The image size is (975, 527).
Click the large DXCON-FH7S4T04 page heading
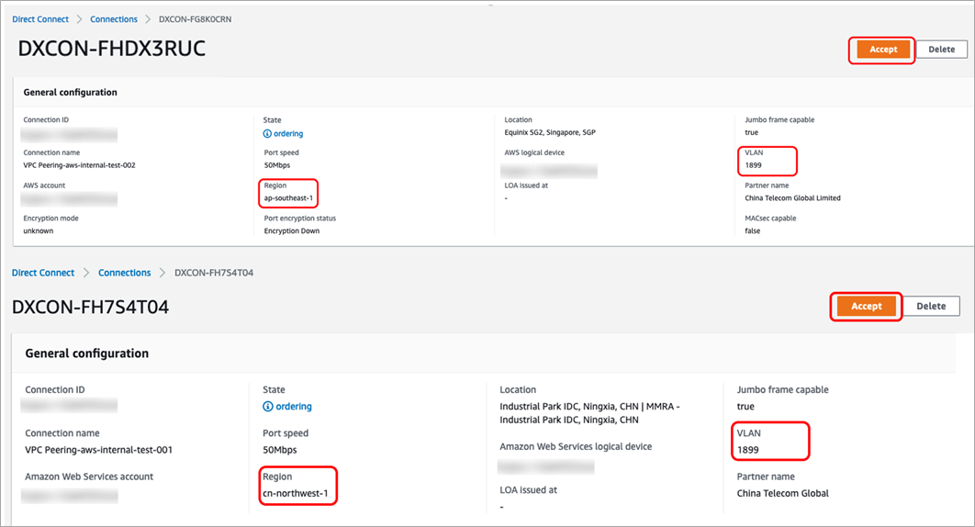click(x=90, y=307)
